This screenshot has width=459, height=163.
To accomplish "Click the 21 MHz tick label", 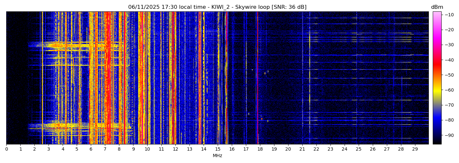I will 302,149.
